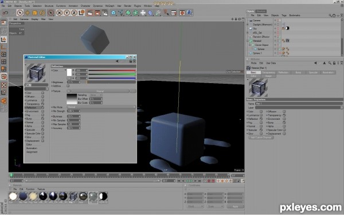The image size is (344, 215).
Task: Click the material name field in Material Editor
Action: pyautogui.click(x=37, y=85)
